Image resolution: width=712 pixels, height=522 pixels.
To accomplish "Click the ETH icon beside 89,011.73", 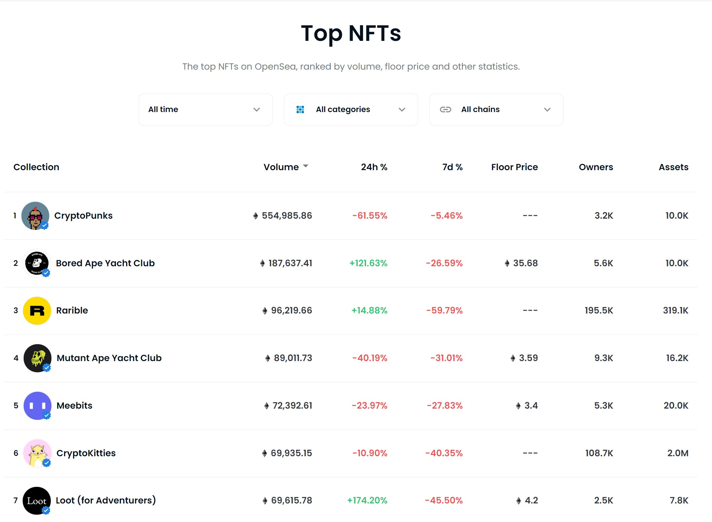I will point(268,358).
